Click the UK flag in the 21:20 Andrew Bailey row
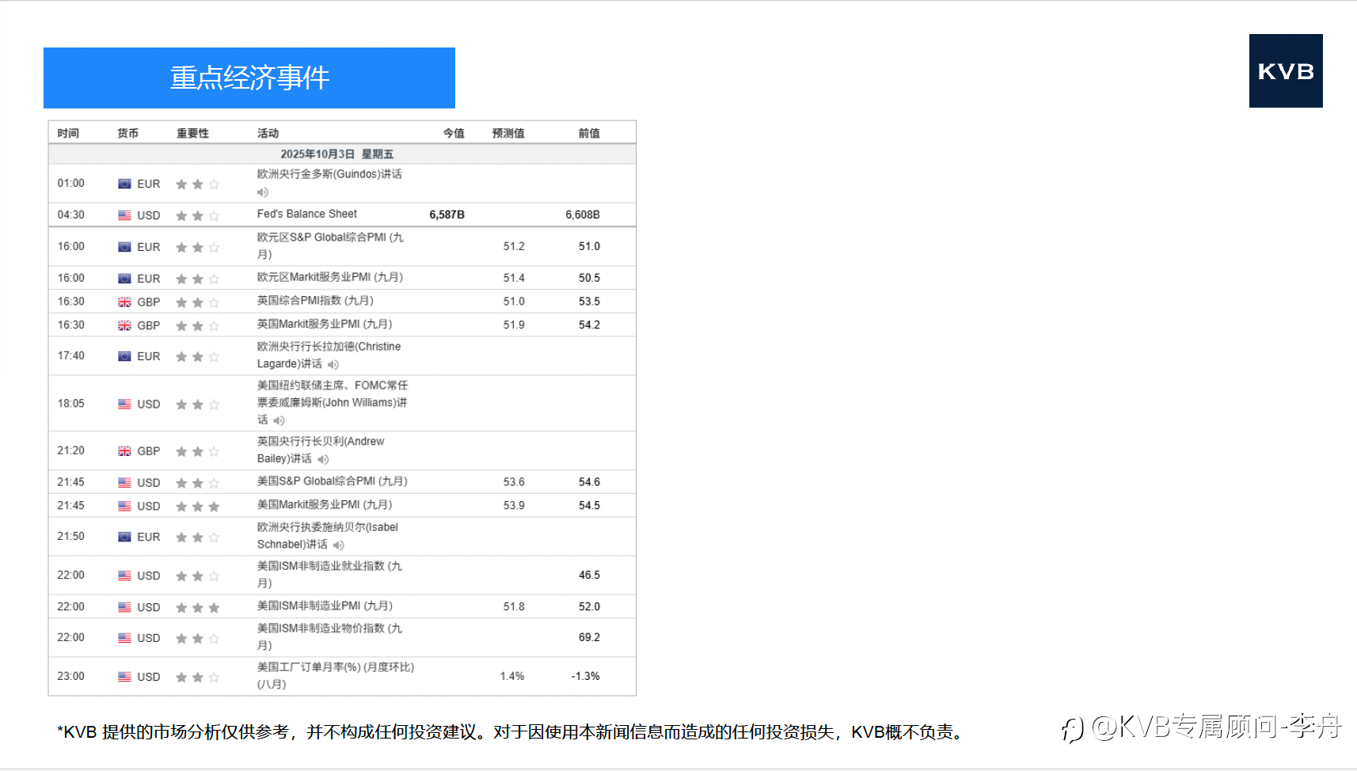 pyautogui.click(x=124, y=451)
